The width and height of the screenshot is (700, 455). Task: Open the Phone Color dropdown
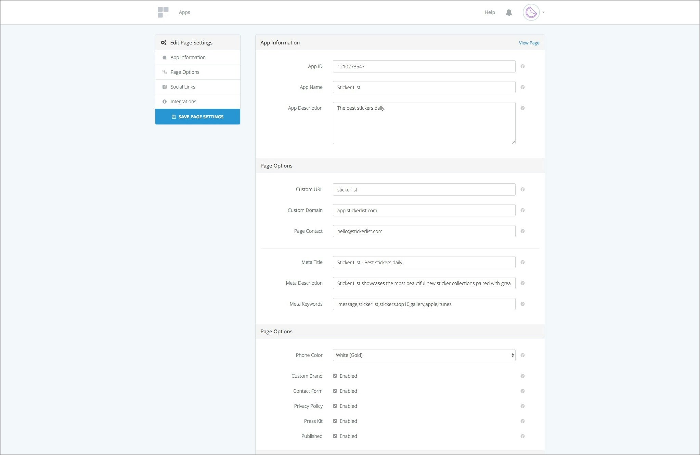(x=424, y=355)
